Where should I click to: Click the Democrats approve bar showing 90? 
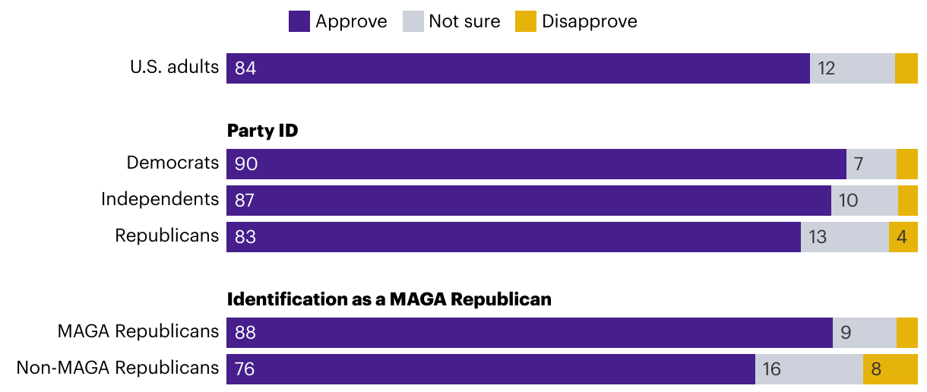coord(536,164)
